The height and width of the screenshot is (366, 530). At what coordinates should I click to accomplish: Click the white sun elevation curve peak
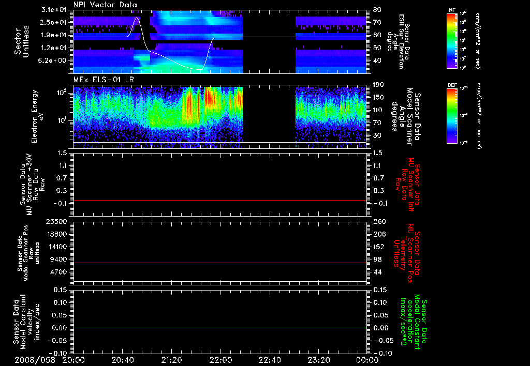[x=137, y=17]
